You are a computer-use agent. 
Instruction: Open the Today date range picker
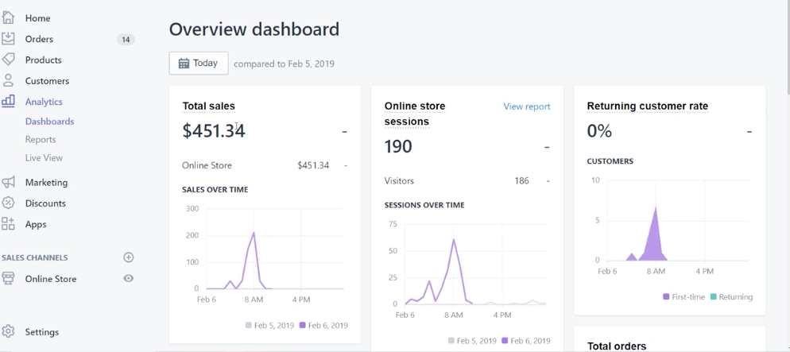point(199,64)
